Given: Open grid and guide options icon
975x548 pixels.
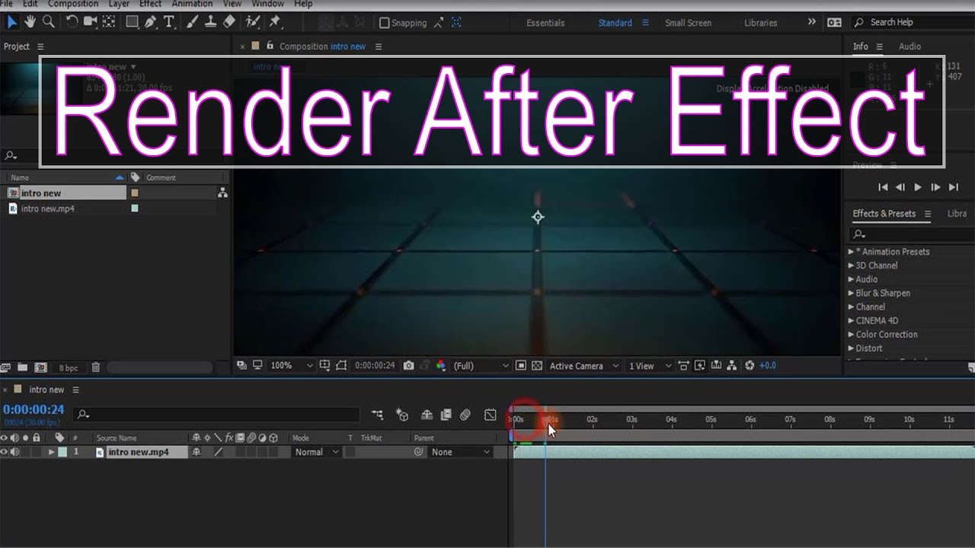Looking at the screenshot, I should [x=325, y=366].
